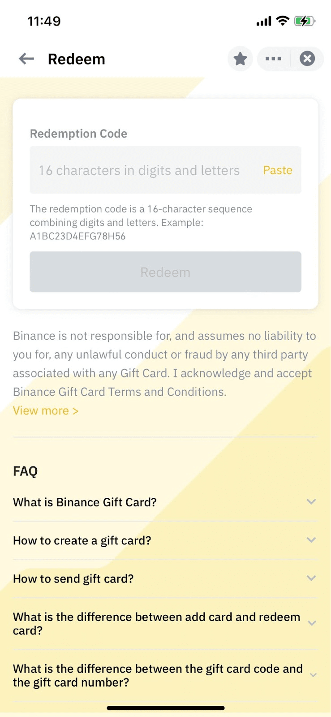Tap the Wi-Fi icon in status bar
The height and width of the screenshot is (717, 331).
pos(283,21)
